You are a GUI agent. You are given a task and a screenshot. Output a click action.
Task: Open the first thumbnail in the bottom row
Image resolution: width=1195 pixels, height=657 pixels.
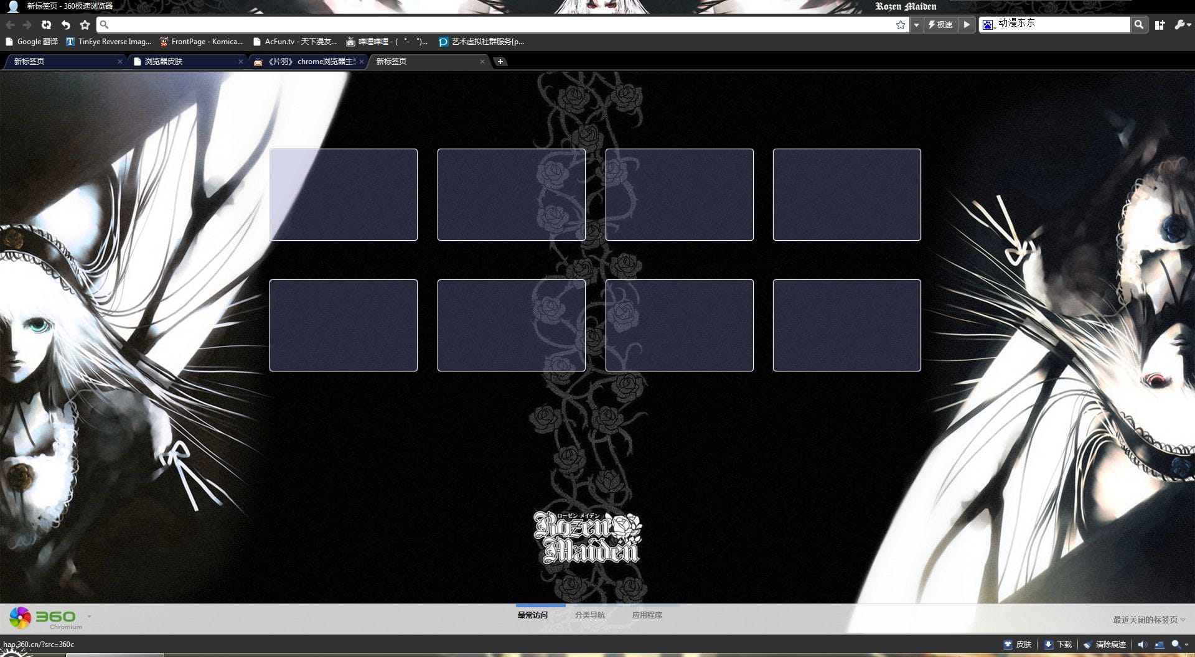344,325
